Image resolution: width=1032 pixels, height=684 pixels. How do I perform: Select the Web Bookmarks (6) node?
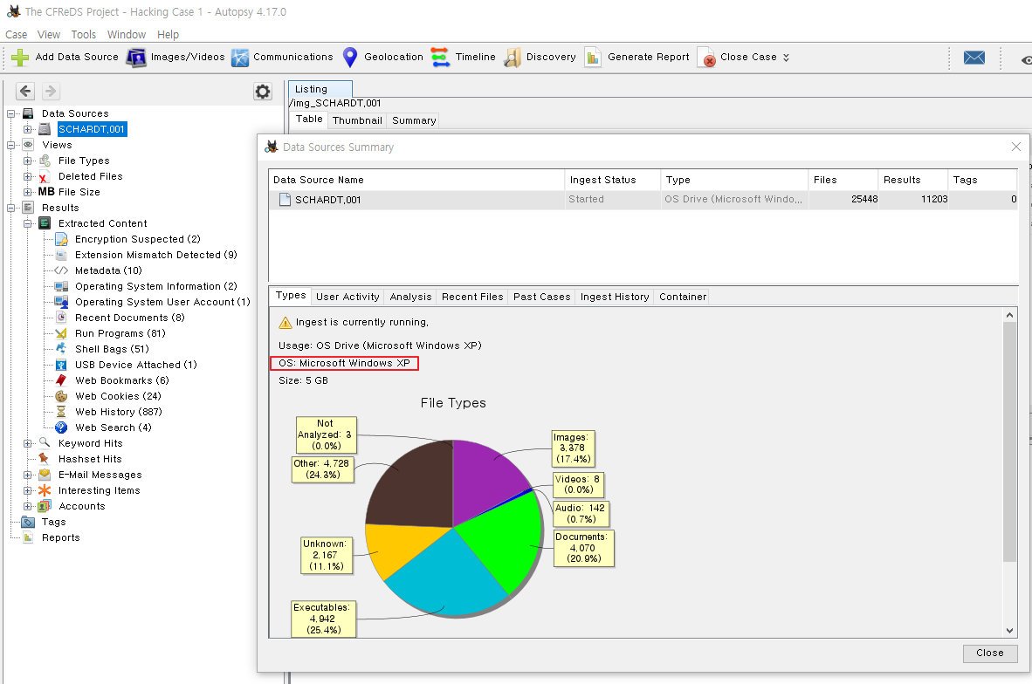pyautogui.click(x=121, y=380)
